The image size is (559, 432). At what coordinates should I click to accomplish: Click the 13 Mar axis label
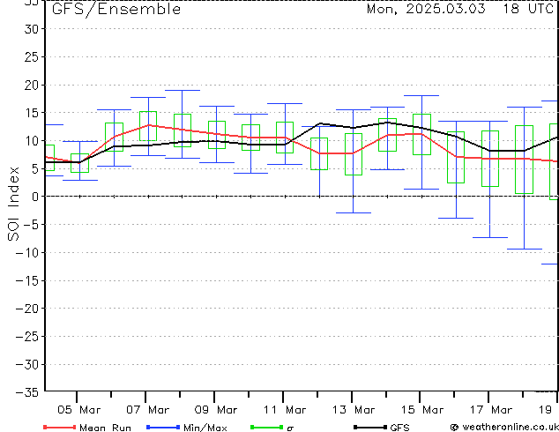(x=354, y=410)
